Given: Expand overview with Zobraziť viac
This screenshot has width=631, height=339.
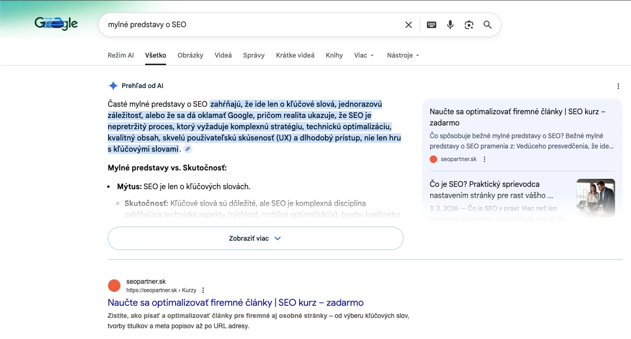Looking at the screenshot, I should pos(255,238).
